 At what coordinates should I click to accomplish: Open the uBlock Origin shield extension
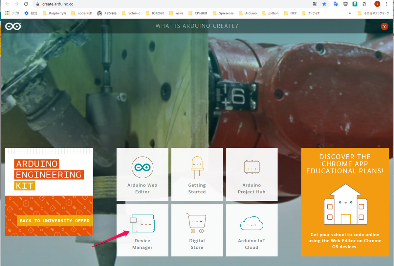click(x=345, y=4)
